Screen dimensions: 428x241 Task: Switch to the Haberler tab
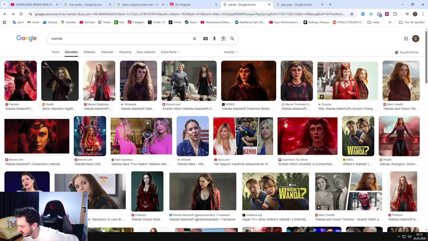coord(107,52)
